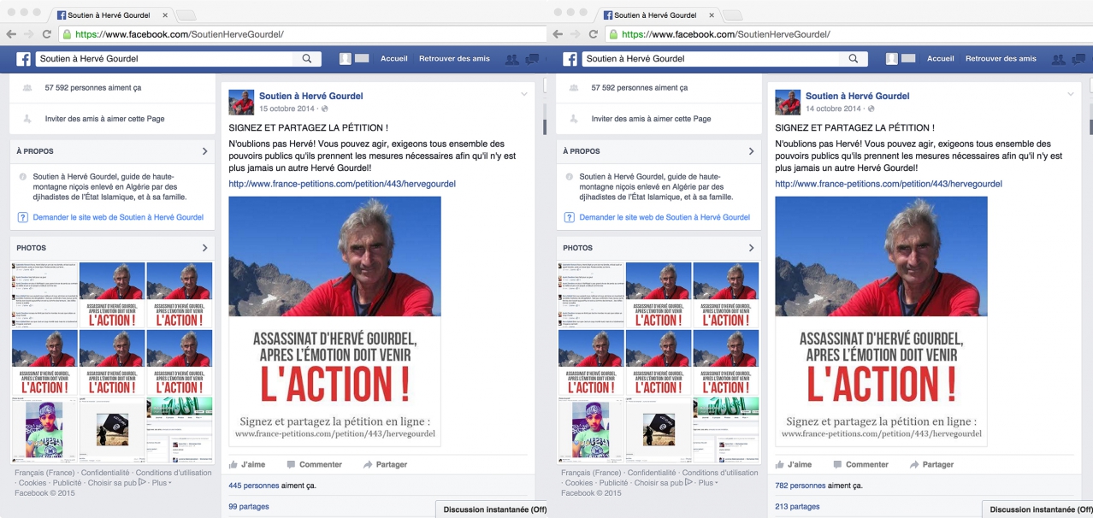The height and width of the screenshot is (518, 1093).
Task: Click the search magnifier icon in the left window
Action: point(307,59)
